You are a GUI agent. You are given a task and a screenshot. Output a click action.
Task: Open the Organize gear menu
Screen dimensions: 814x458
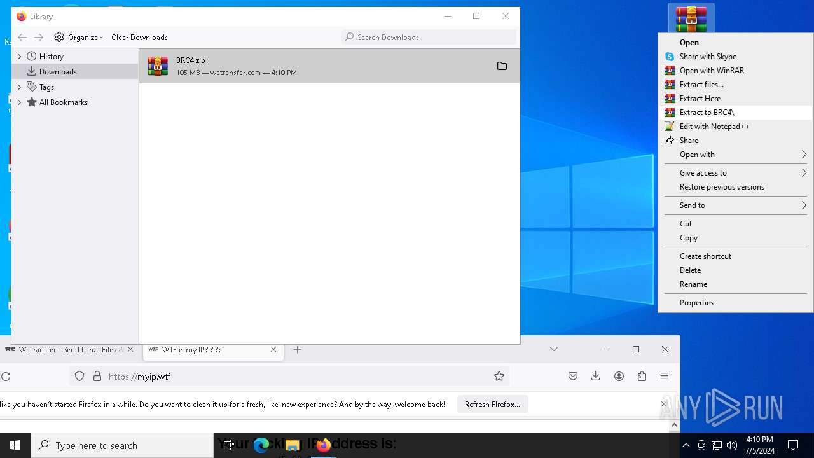point(78,37)
